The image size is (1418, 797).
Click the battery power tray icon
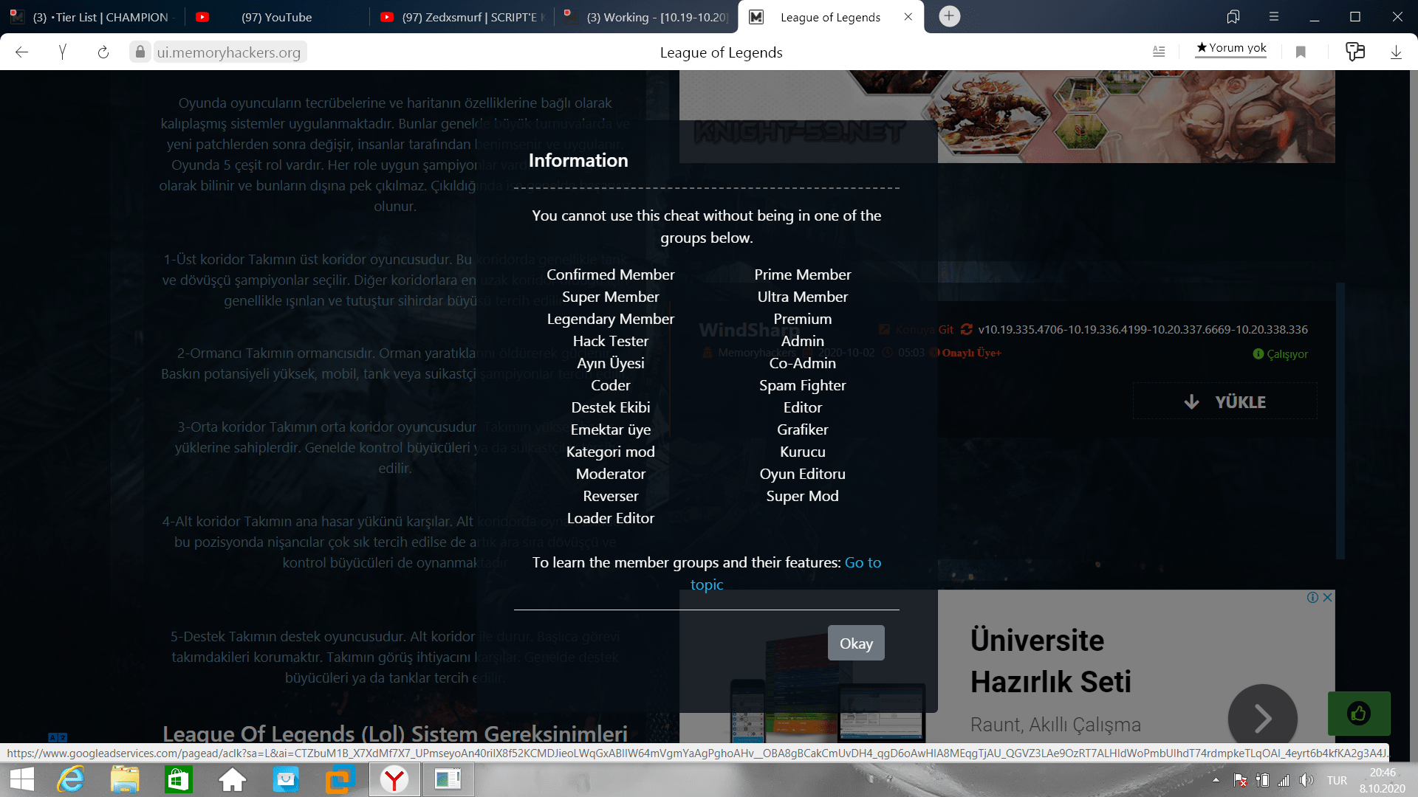[x=1262, y=780]
